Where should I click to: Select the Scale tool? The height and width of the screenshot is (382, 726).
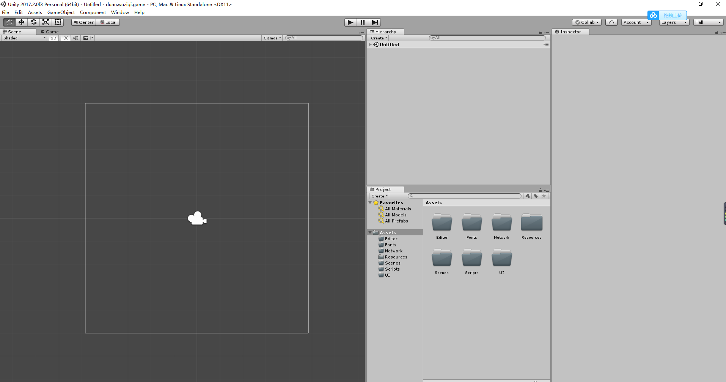[46, 22]
